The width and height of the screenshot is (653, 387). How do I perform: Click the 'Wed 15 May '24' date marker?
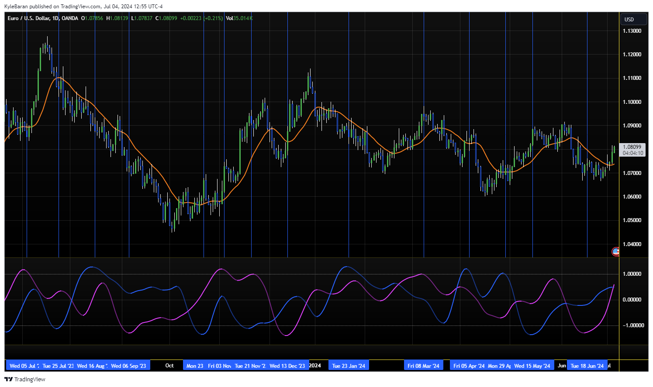coord(532,366)
